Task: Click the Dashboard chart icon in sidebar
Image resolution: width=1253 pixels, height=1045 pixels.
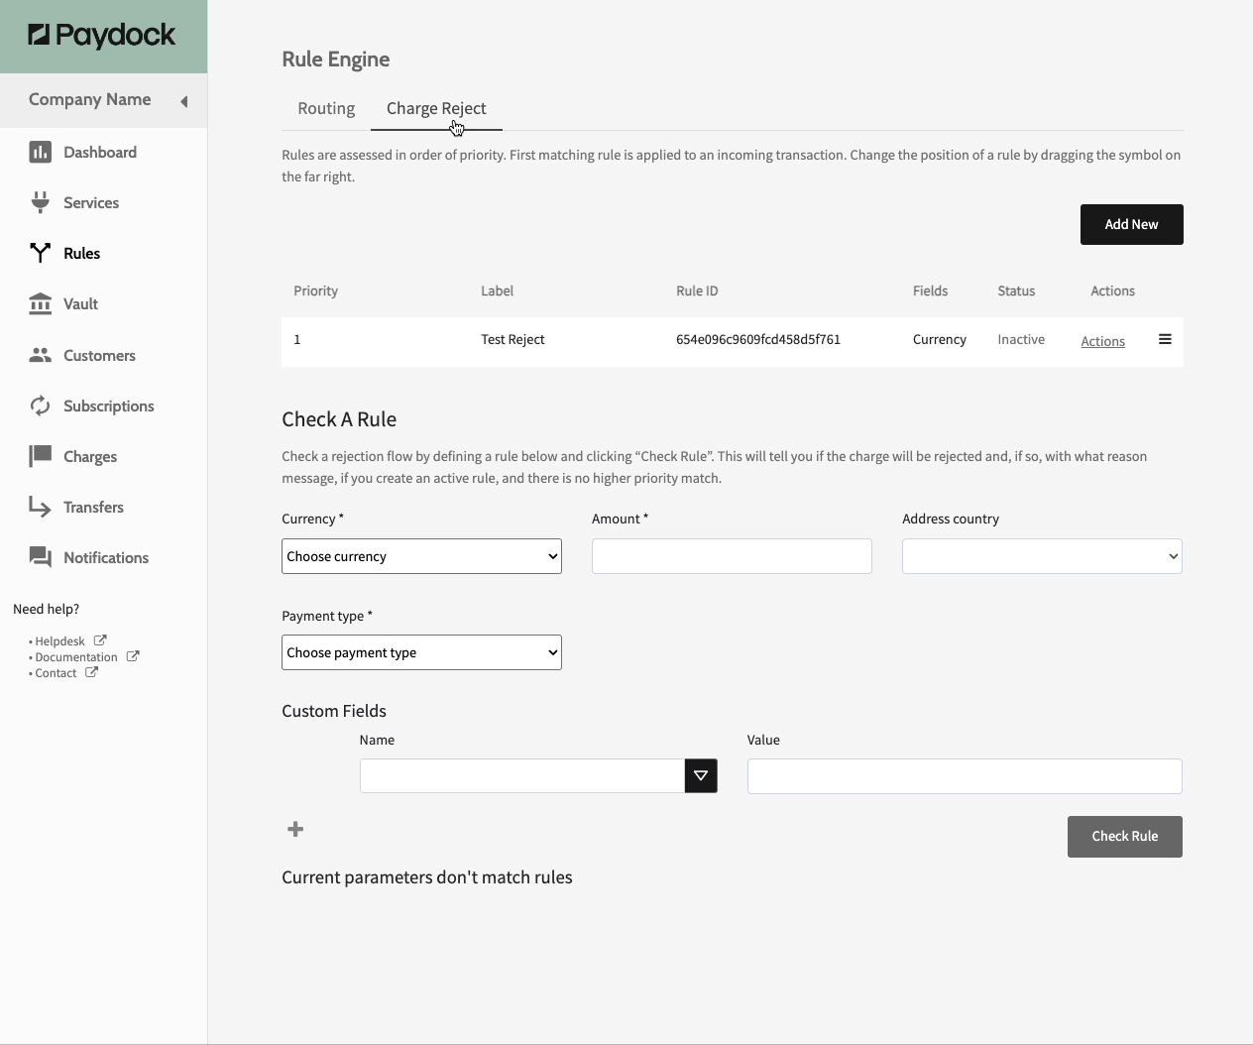Action: [40, 152]
